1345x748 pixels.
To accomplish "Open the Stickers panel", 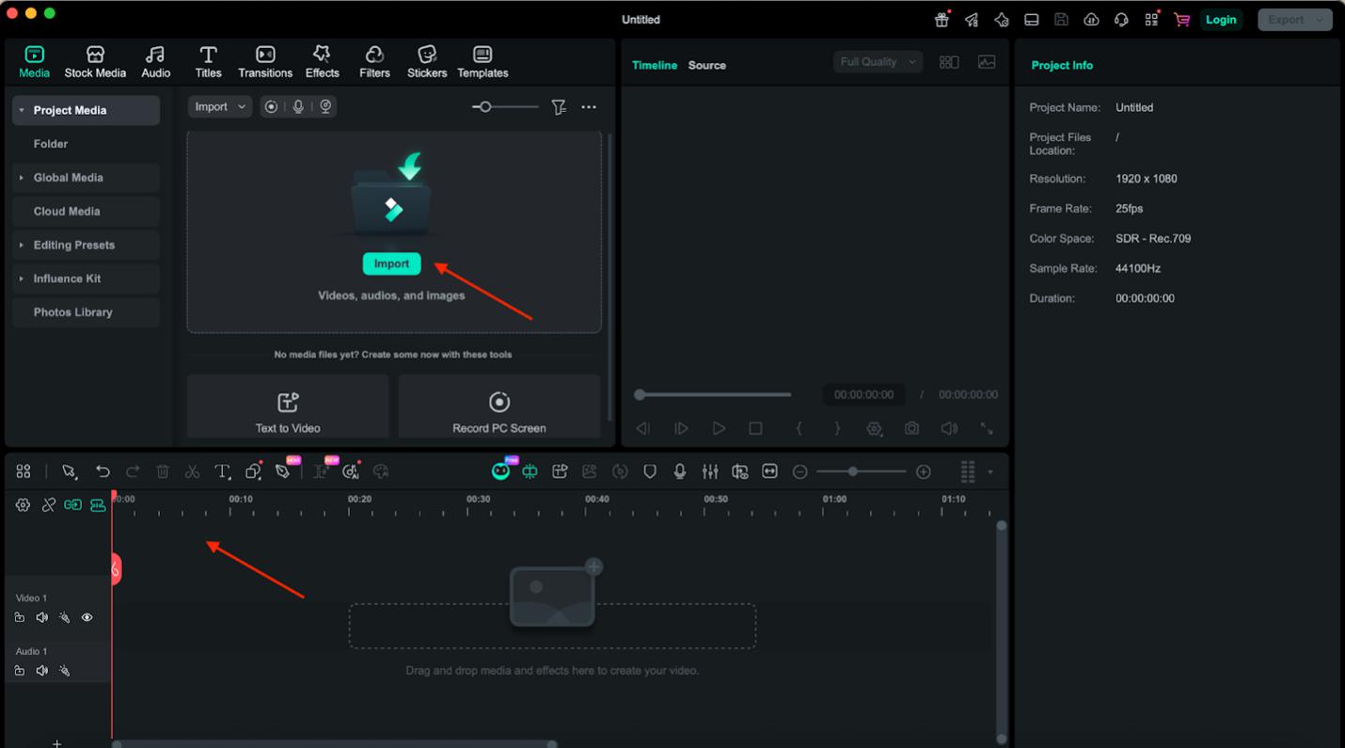I will (427, 62).
